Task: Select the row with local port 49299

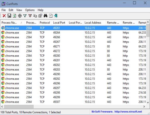Action: pos(73,97)
